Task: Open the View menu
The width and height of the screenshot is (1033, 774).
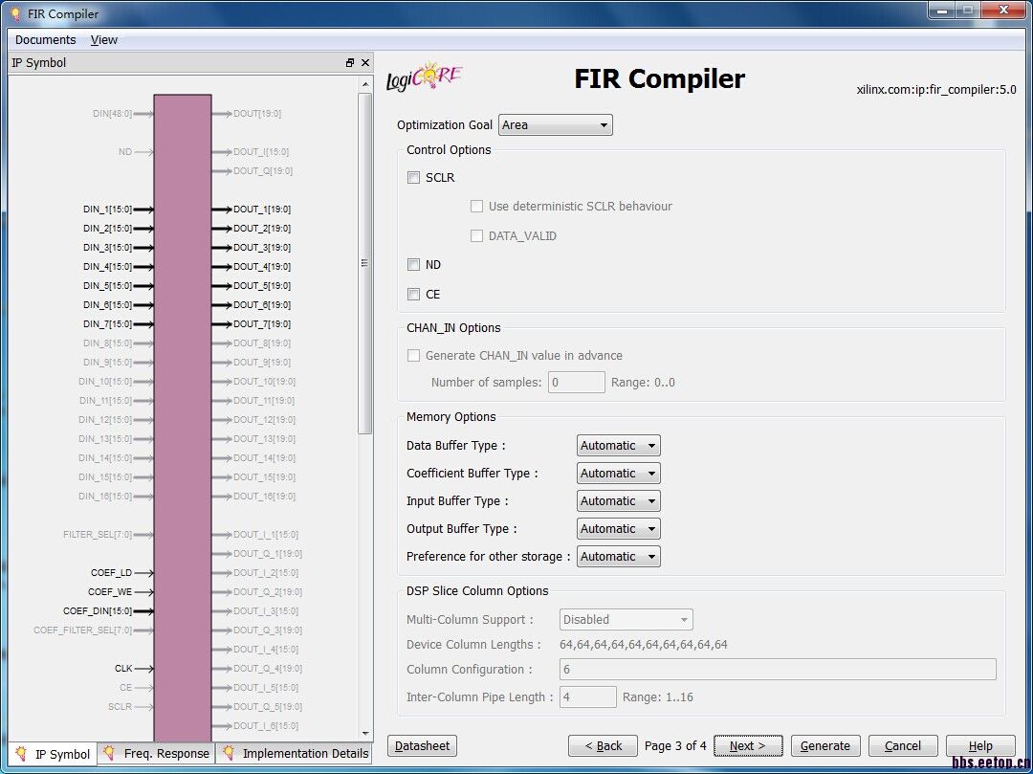Action: coord(104,39)
